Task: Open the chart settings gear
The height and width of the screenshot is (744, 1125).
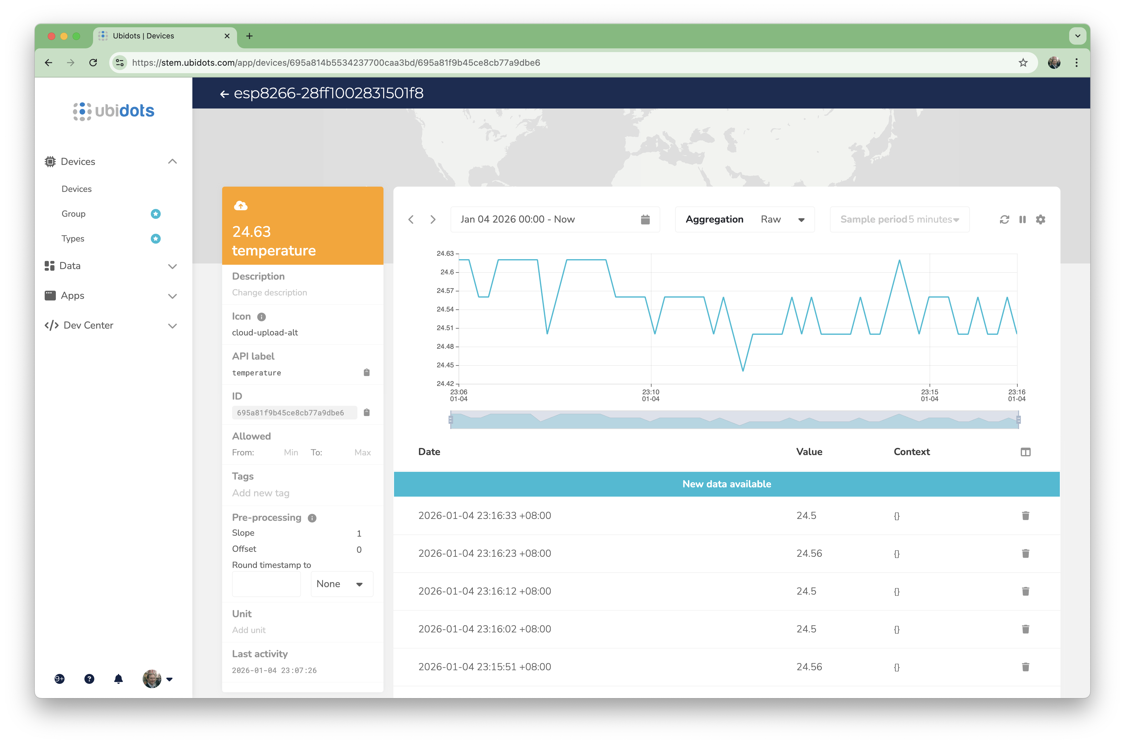Action: (1041, 219)
